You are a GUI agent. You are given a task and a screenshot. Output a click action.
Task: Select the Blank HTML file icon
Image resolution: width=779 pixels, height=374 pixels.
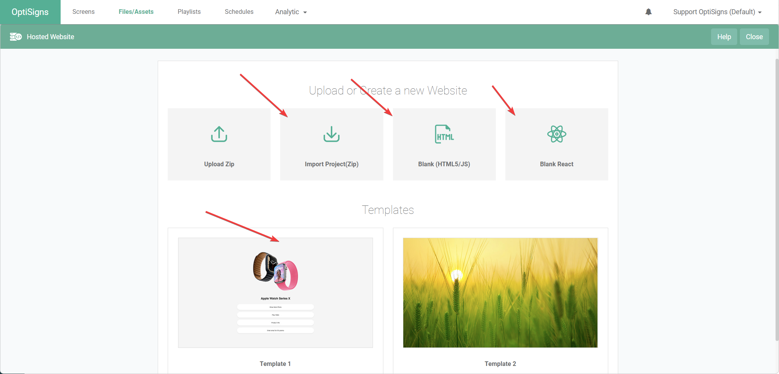tap(444, 134)
